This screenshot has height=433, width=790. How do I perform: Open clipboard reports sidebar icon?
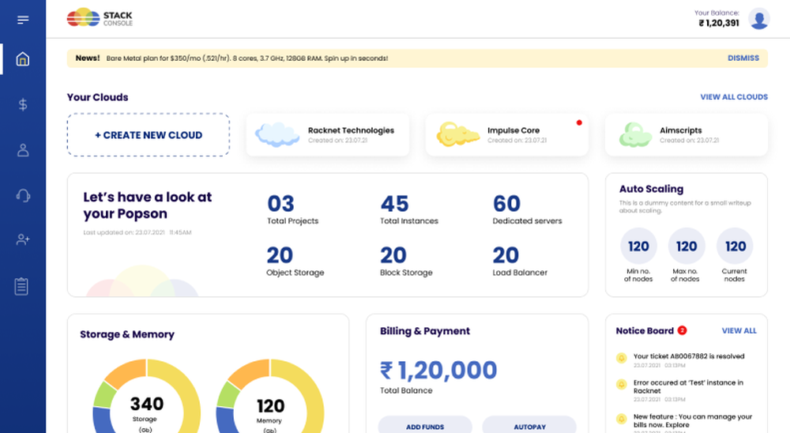21,286
